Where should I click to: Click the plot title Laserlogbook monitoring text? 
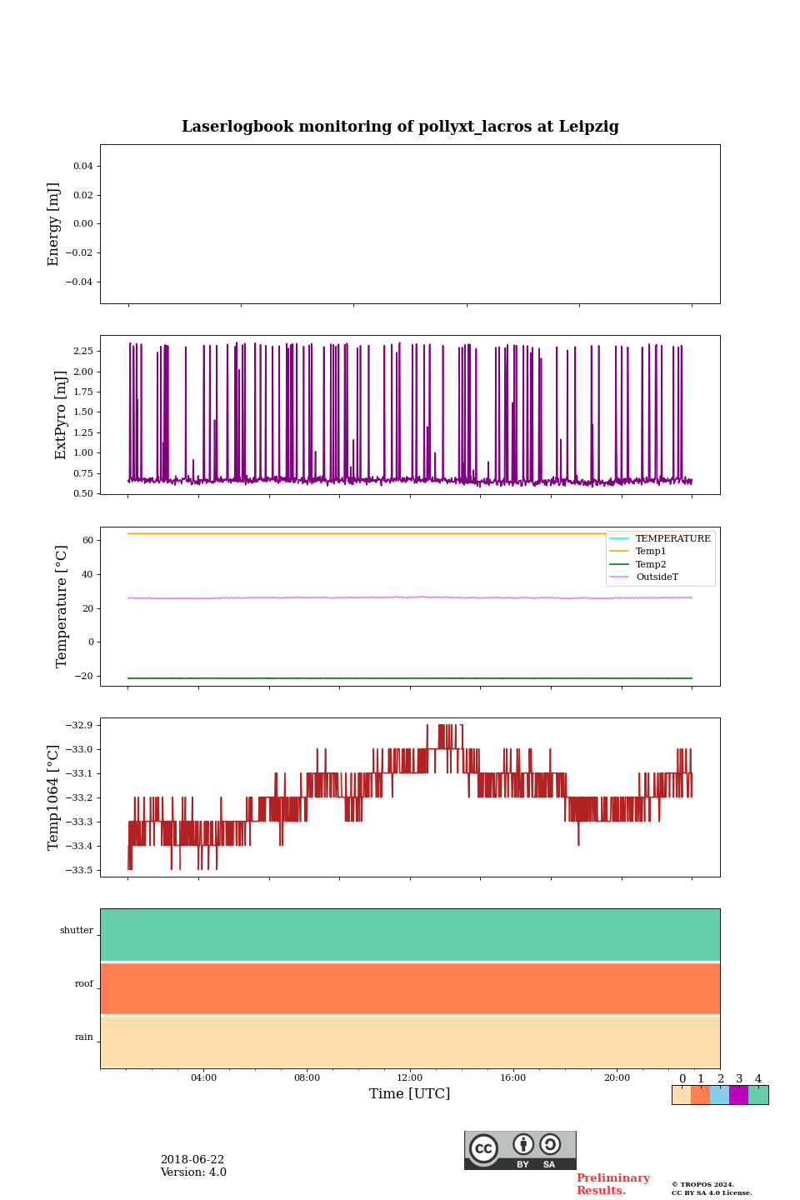[x=400, y=127]
